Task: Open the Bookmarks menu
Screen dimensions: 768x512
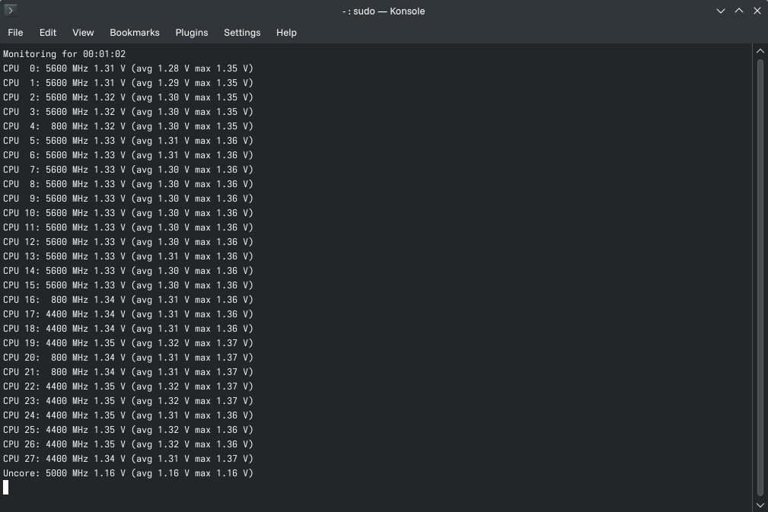Action: coord(134,32)
